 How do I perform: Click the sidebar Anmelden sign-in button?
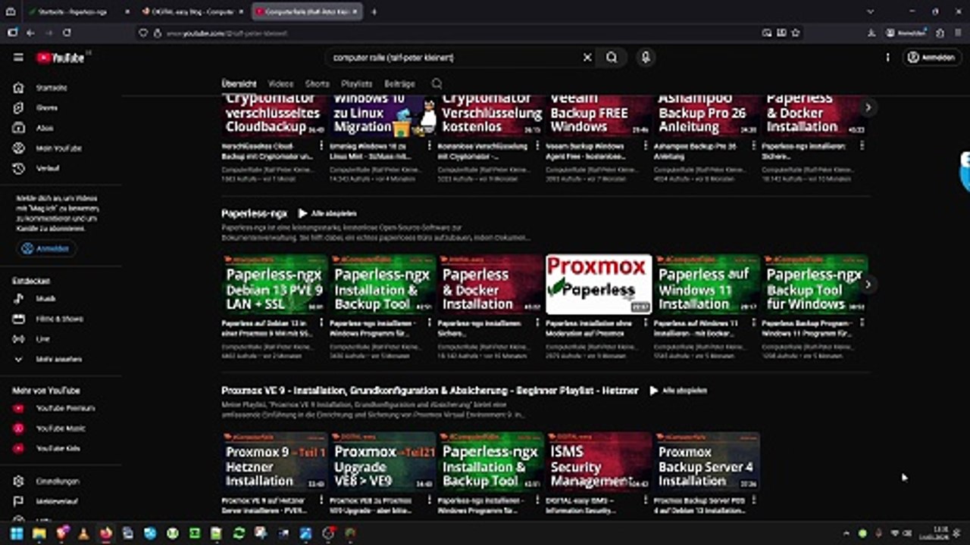47,248
